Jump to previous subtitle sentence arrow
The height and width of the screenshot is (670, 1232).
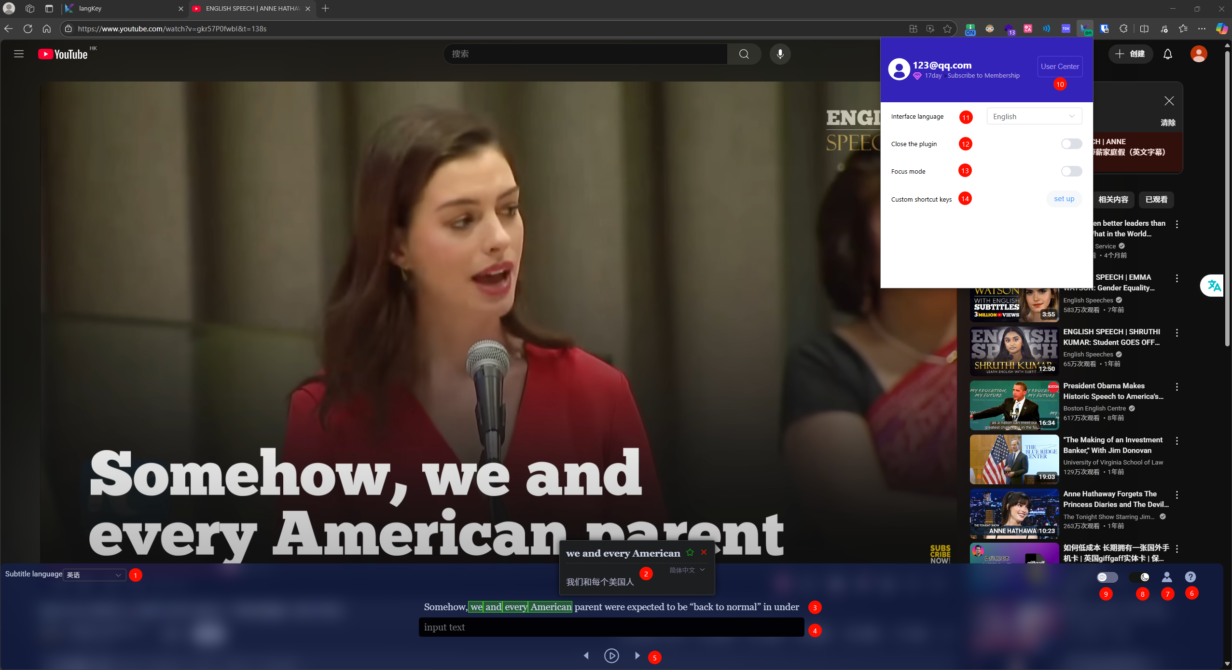point(586,656)
